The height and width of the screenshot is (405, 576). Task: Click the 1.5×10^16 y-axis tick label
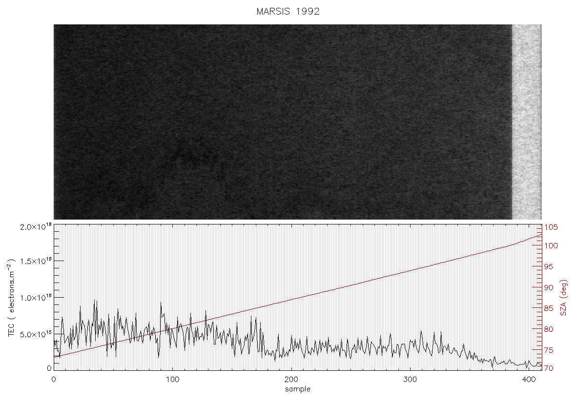tap(36, 261)
